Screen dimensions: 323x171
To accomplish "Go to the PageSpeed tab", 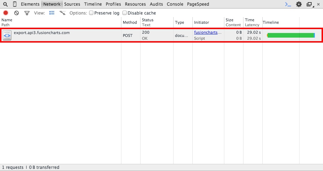I will coord(198,4).
